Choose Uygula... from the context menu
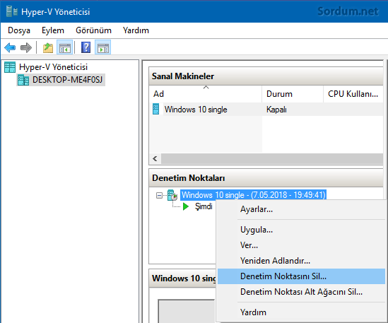The image size is (388, 323). [x=301, y=230]
